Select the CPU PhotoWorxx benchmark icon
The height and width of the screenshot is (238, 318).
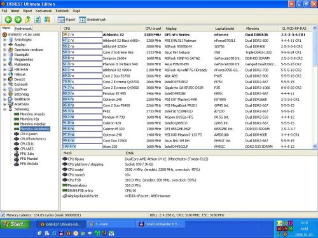tap(17, 139)
